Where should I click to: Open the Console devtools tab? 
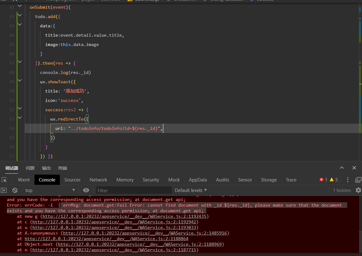point(47,180)
